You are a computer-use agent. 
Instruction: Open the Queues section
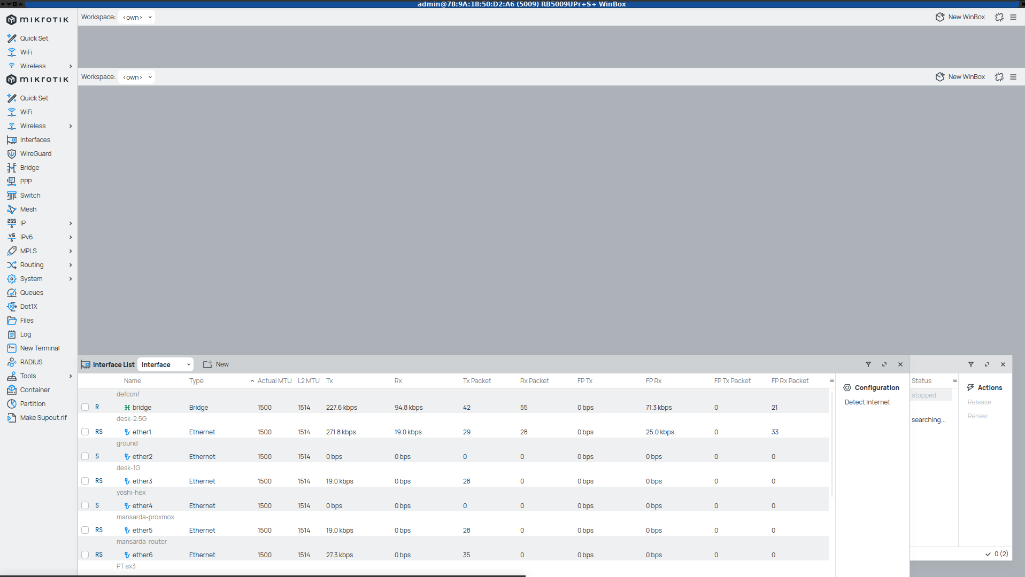[x=32, y=293]
